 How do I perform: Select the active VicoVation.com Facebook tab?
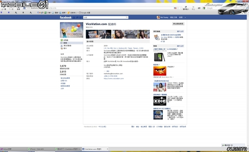[x=95, y=149]
